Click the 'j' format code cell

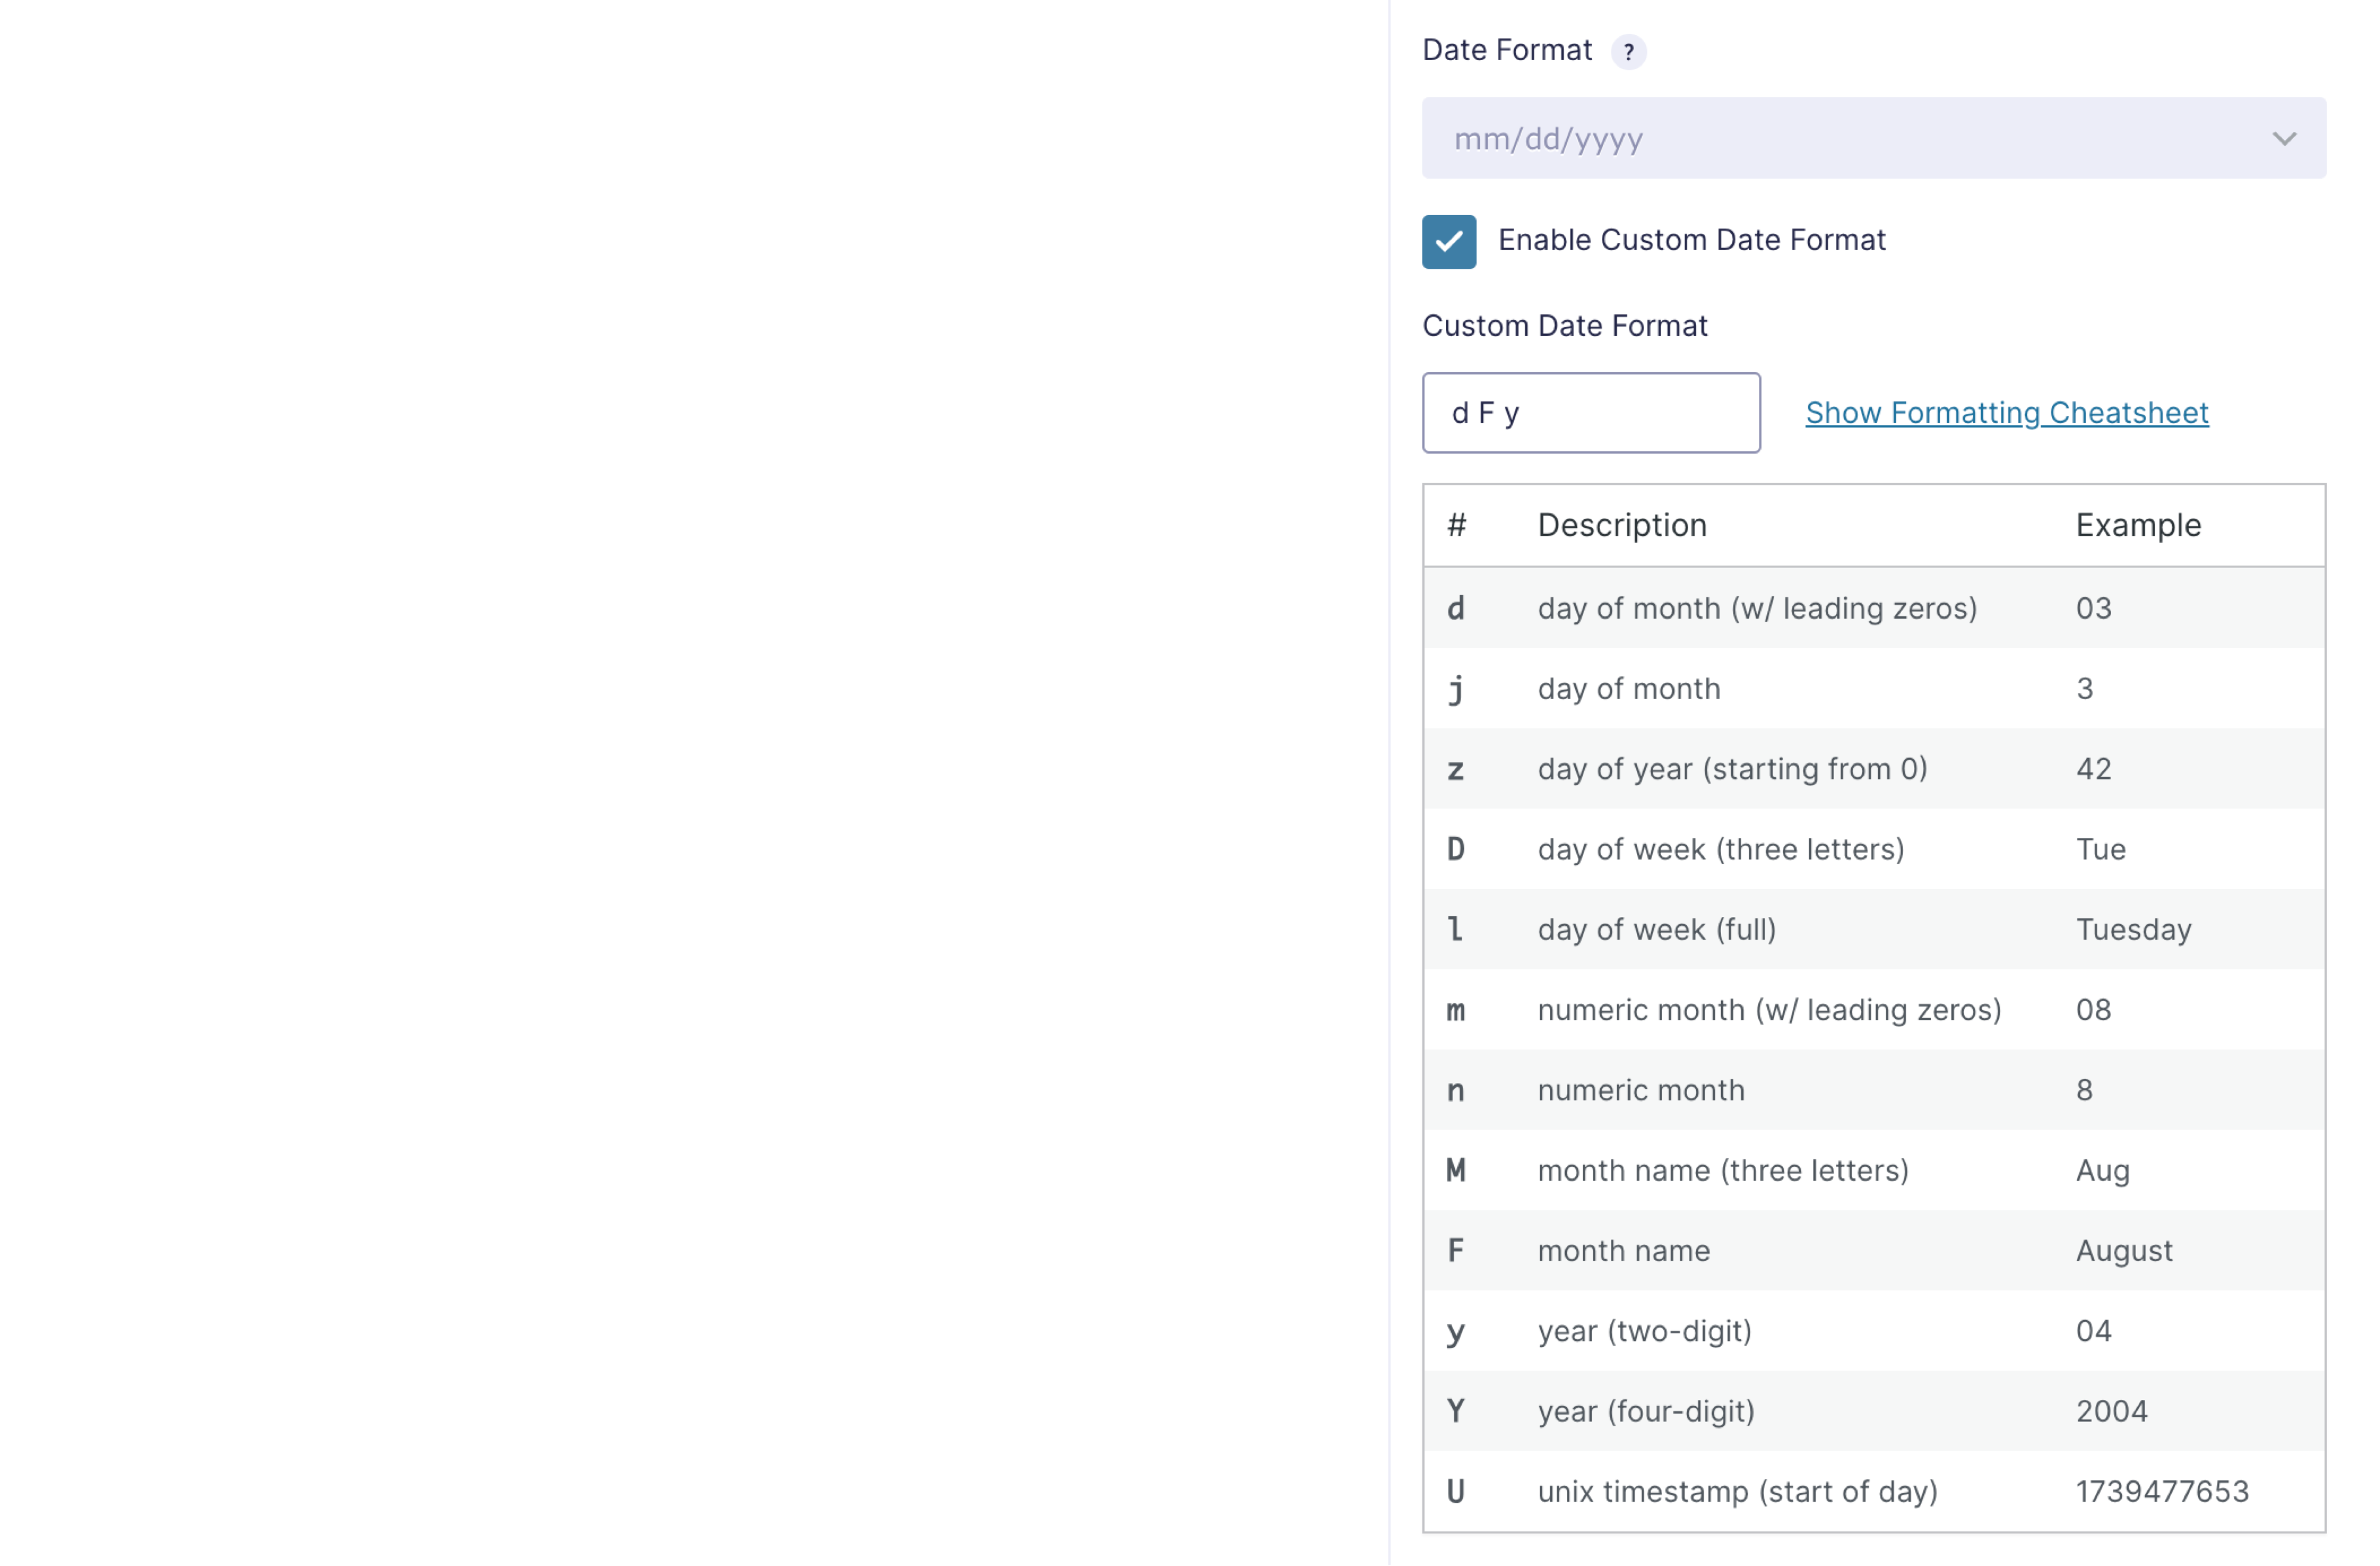1456,689
